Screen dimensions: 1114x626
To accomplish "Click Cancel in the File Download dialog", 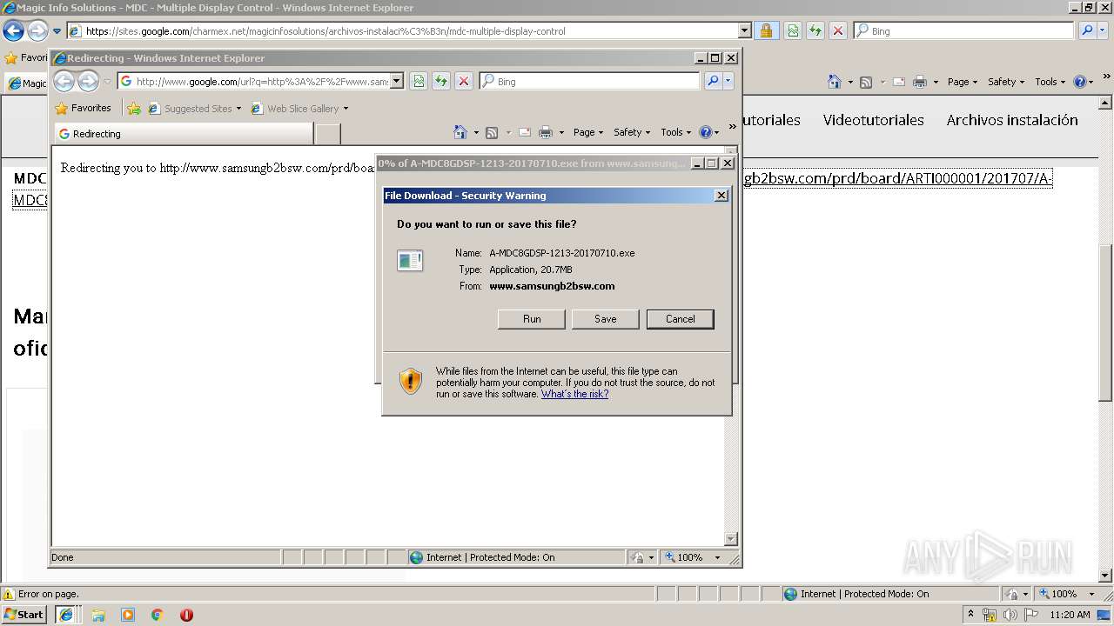I will coord(680,319).
